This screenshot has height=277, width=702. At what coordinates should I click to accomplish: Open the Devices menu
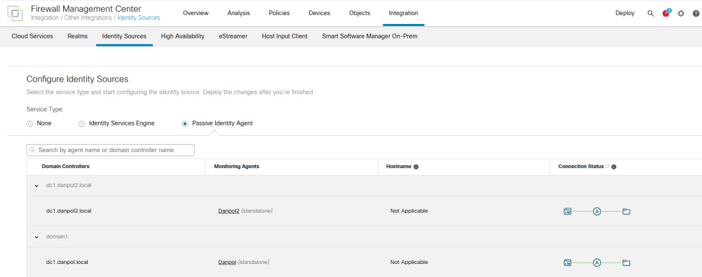click(x=319, y=13)
